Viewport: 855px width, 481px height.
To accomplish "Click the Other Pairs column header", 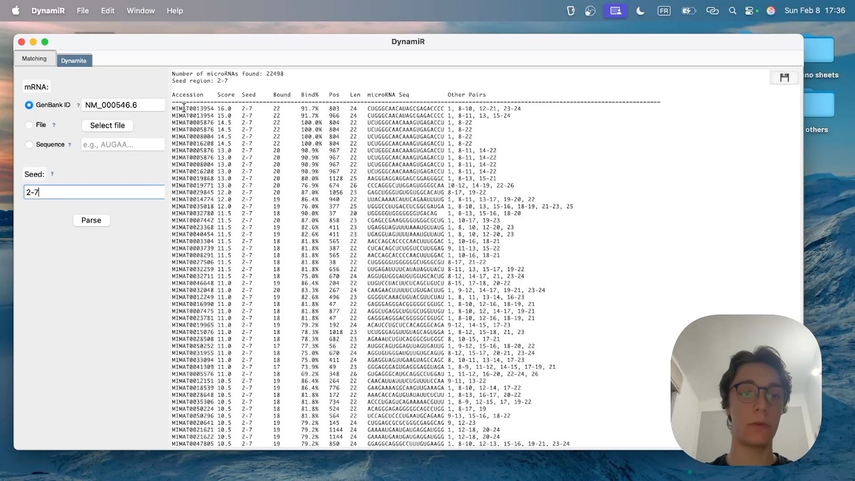I will pyautogui.click(x=467, y=95).
